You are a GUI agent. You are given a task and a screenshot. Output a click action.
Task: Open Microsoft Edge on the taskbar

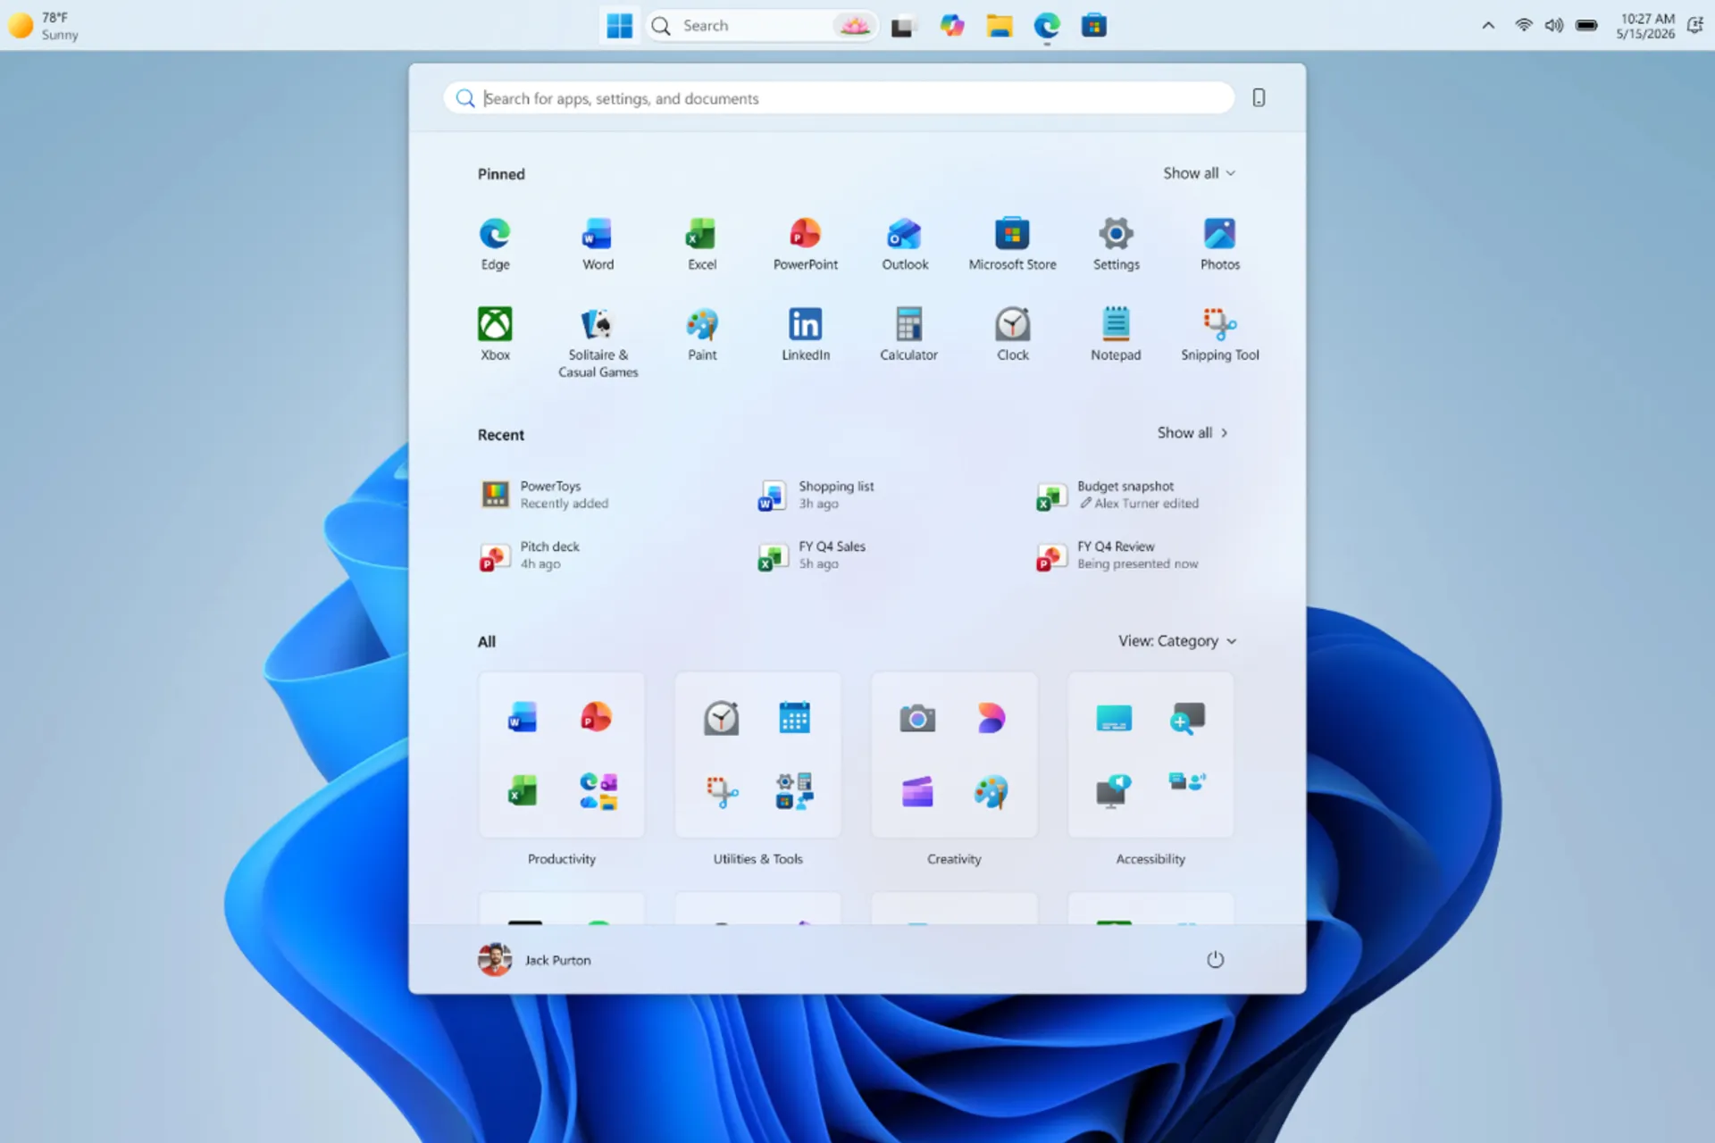pyautogui.click(x=1047, y=26)
